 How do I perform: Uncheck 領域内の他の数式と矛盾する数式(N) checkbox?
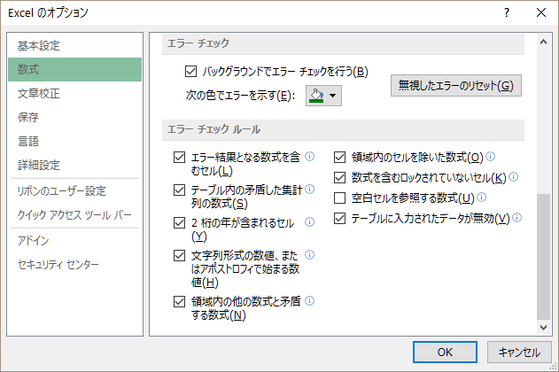[179, 301]
